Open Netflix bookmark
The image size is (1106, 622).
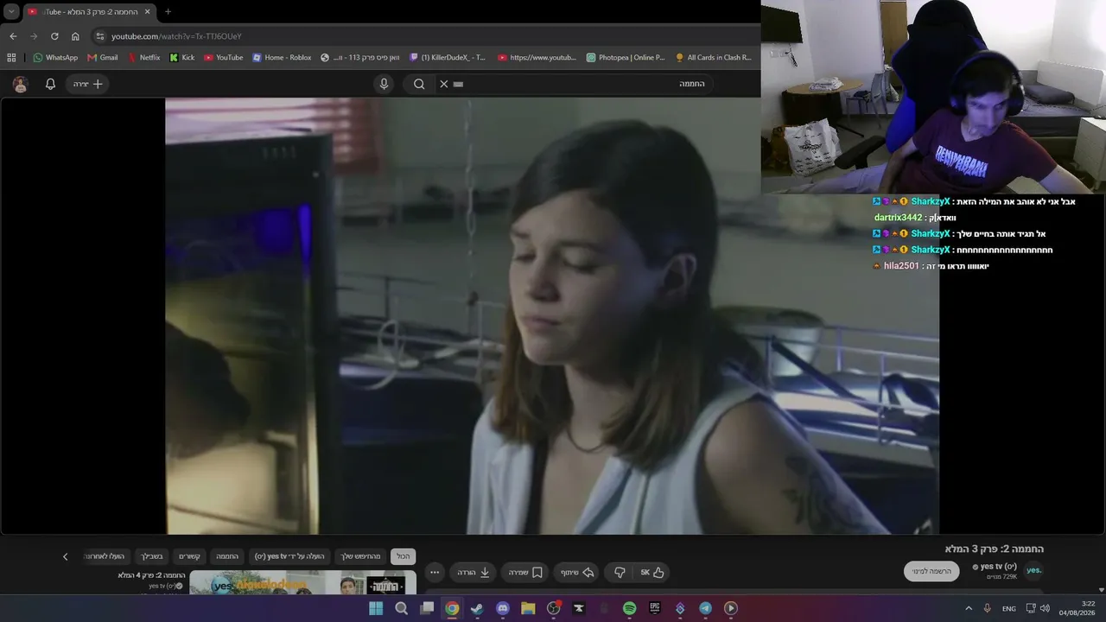[x=143, y=58]
